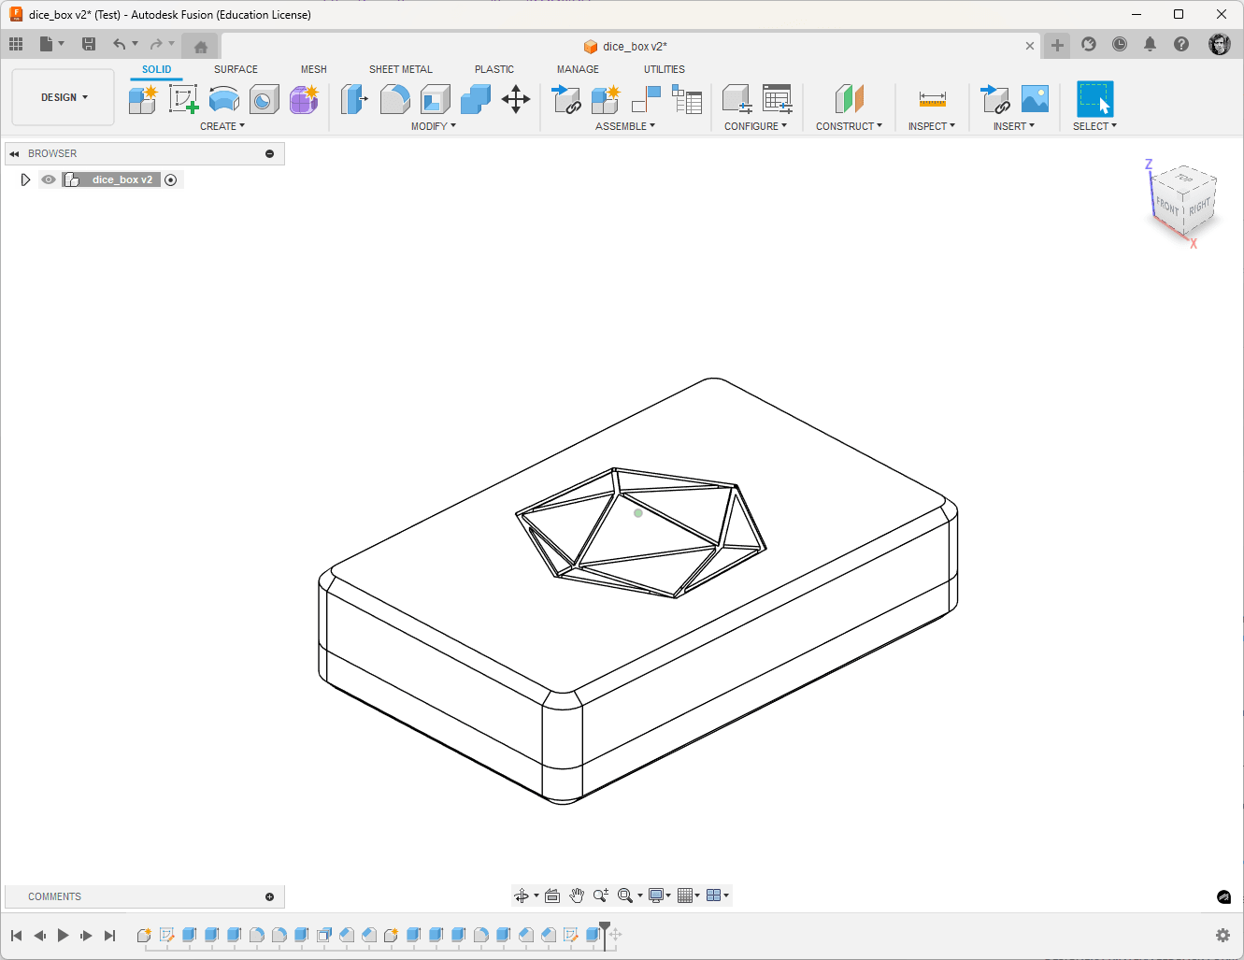Switch to the PLASTIC tab
The height and width of the screenshot is (960, 1244).
click(494, 69)
